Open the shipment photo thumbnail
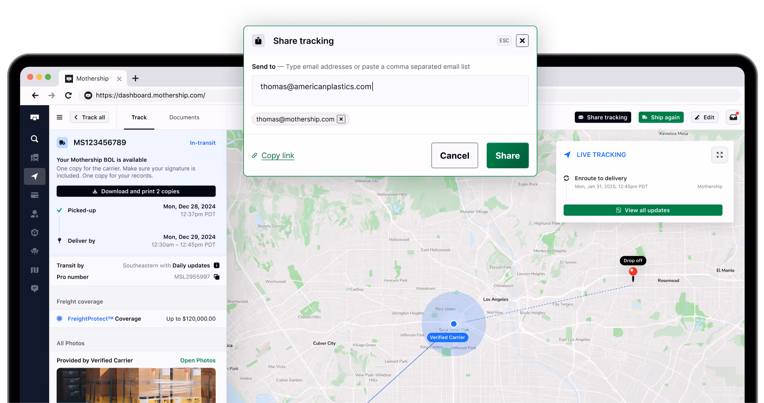Screen dimensions: 764x403 click(136, 385)
